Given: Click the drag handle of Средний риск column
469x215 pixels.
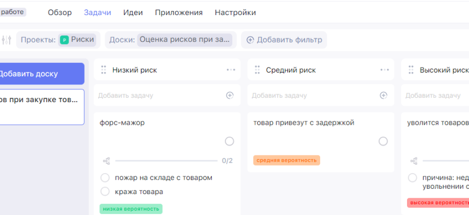Looking at the screenshot, I should tap(257, 70).
